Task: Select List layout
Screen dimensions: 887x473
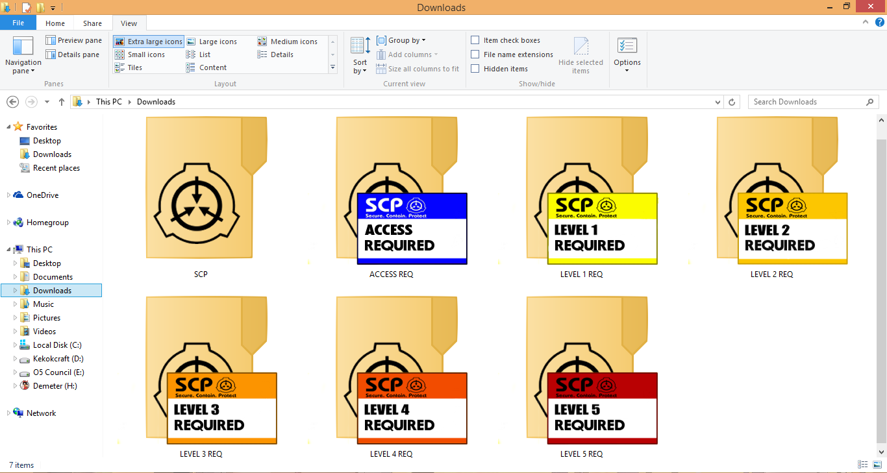Action: [x=199, y=55]
